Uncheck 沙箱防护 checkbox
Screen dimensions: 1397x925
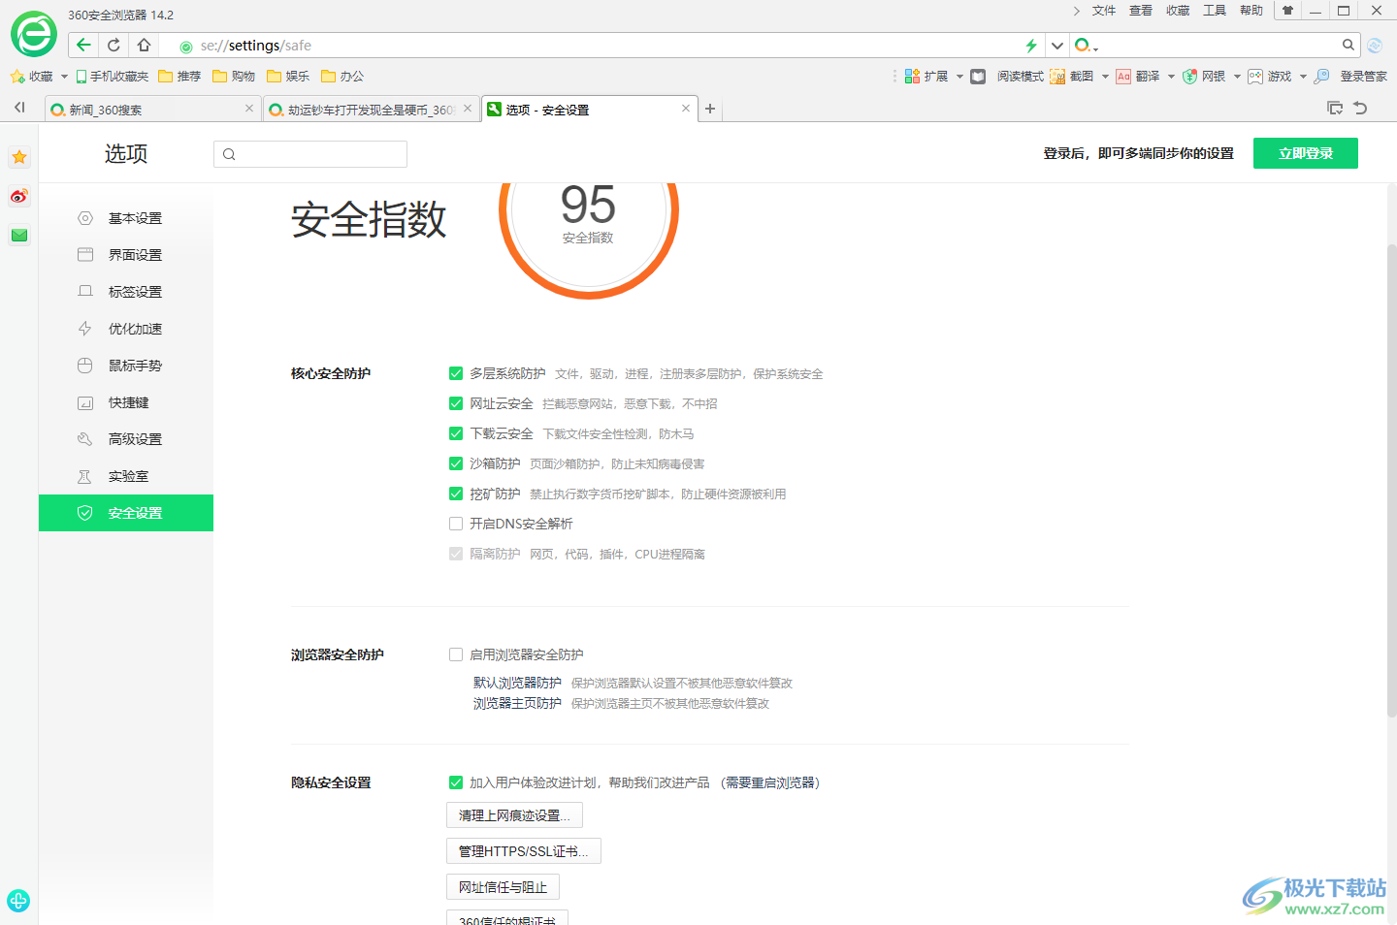point(456,463)
